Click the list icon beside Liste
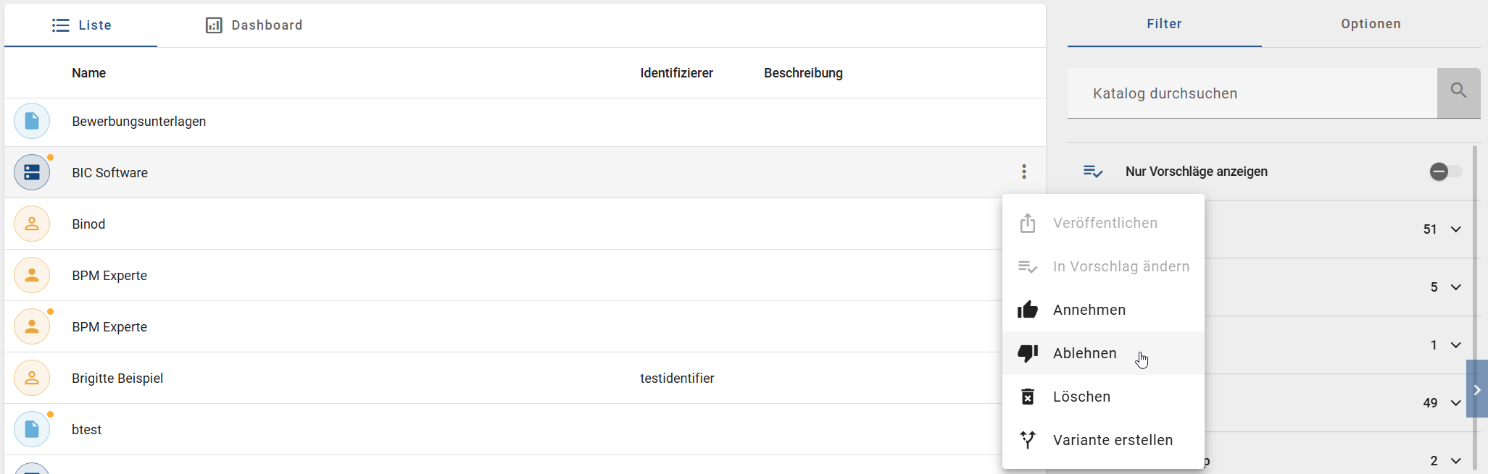Viewport: 1488px width, 474px height. pyautogui.click(x=61, y=25)
